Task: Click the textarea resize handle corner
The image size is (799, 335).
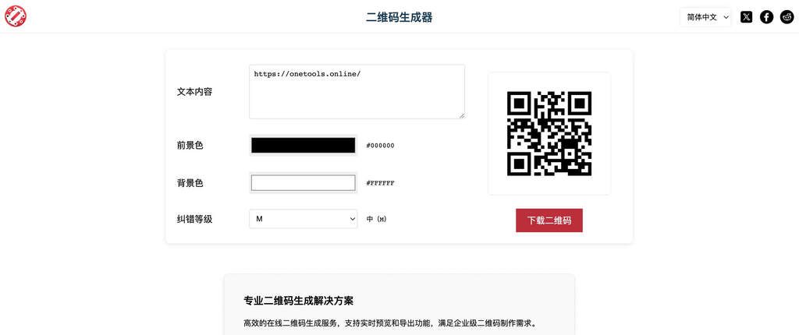Action: click(462, 115)
